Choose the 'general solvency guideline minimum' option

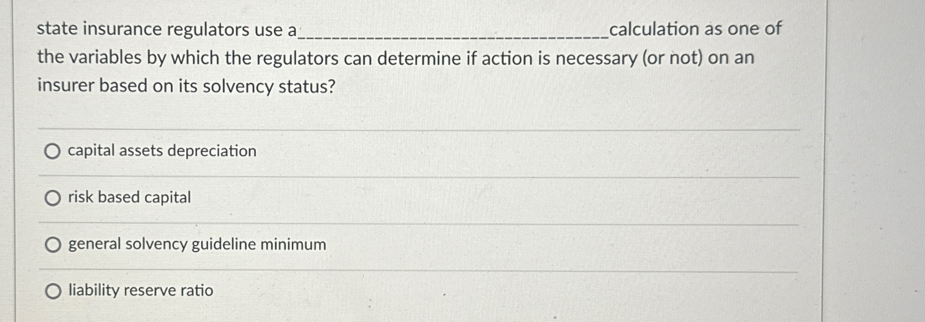pyautogui.click(x=53, y=244)
